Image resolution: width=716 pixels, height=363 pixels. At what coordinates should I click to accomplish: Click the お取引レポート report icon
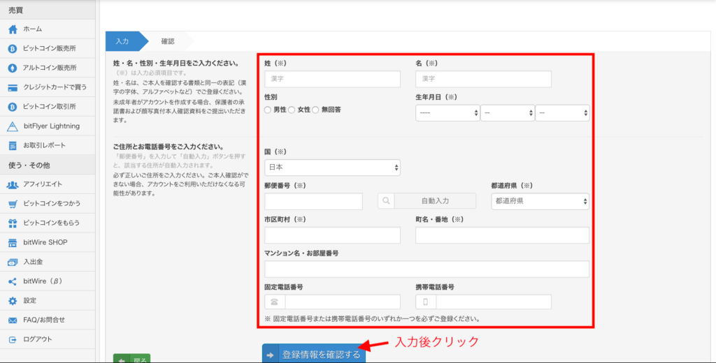13,146
